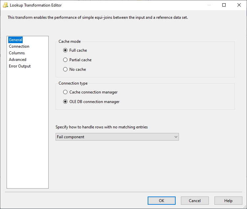This screenshot has height=209, width=247.
Task: Maximize the editor window
Action: [224, 5]
